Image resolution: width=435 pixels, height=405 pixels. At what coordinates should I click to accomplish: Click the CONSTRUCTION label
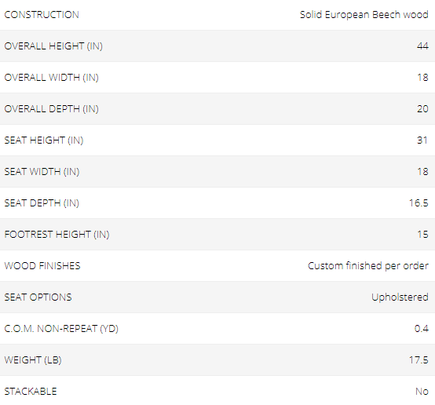click(x=42, y=15)
